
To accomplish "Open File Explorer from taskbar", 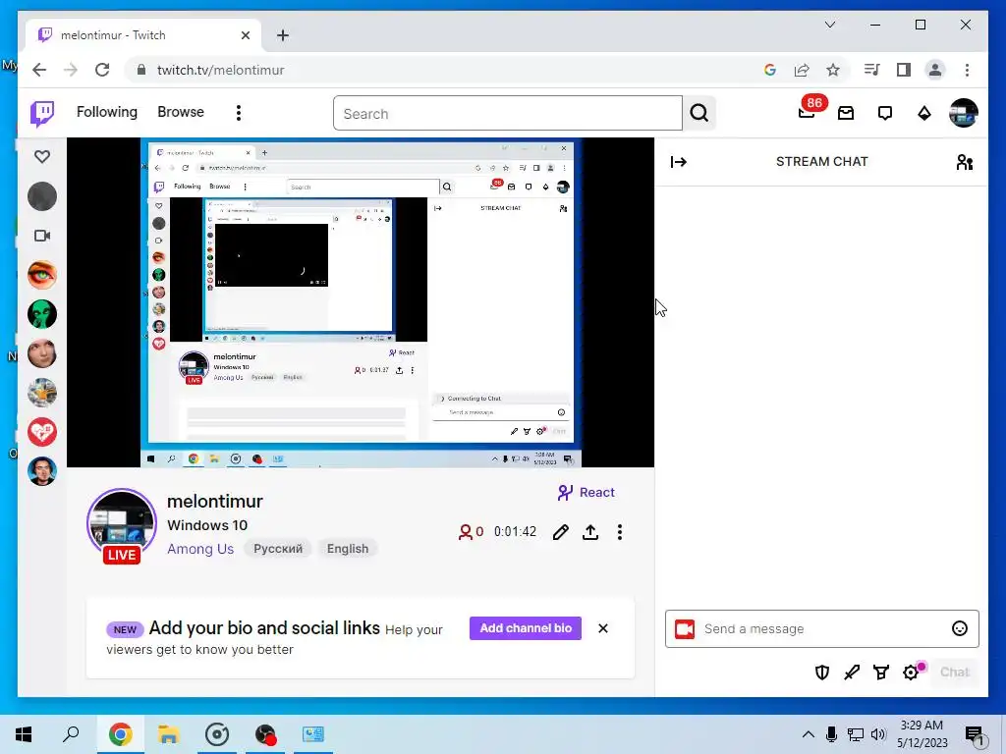I will (x=168, y=734).
